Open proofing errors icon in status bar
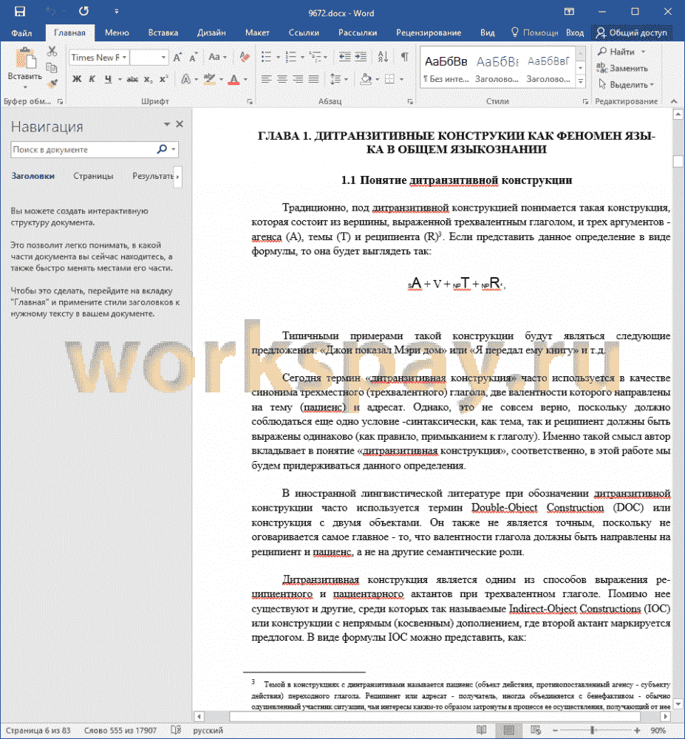Viewport: 685px width, 739px height. point(176,730)
